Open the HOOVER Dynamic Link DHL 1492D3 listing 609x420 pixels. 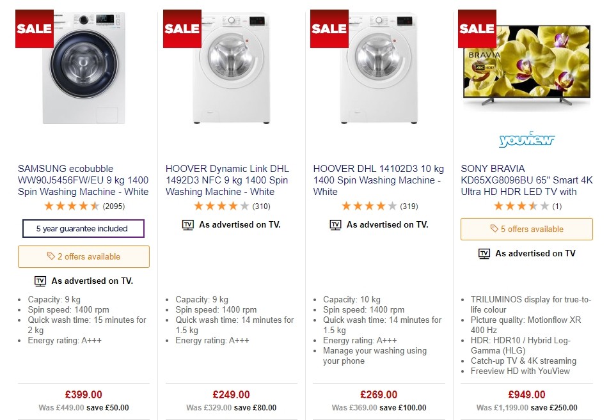[227, 180]
